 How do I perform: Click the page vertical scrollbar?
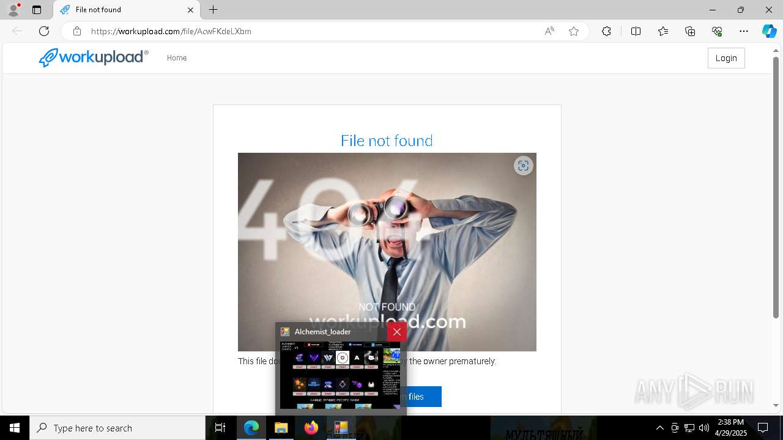tap(776, 186)
